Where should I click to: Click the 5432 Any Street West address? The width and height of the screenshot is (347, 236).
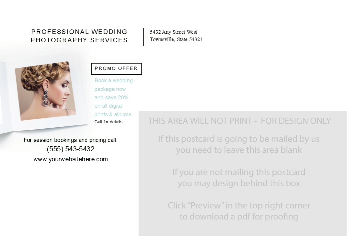[173, 32]
